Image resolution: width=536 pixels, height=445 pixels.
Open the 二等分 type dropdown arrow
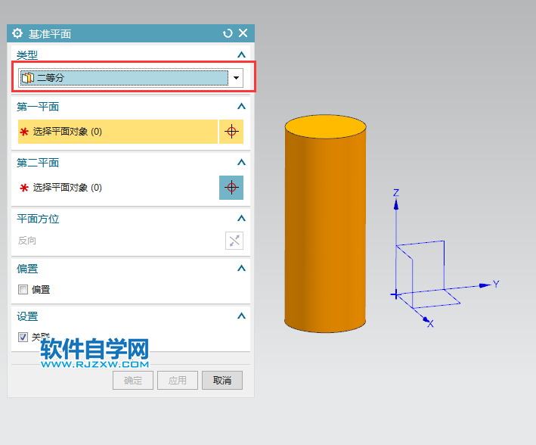[x=236, y=78]
